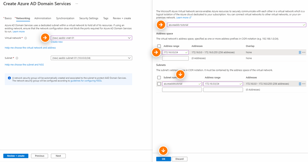Click the Previous button
308x162 pixels.
coord(40,156)
